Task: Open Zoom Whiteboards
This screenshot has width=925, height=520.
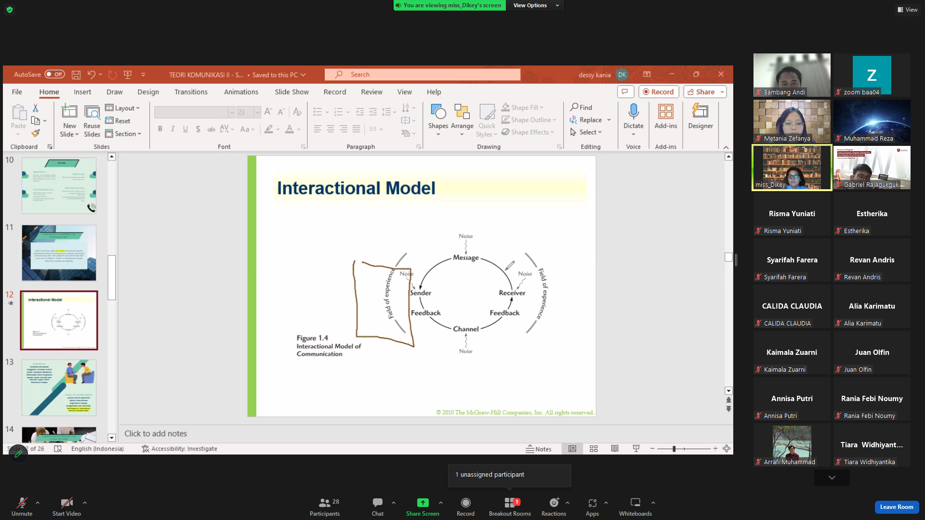Action: click(635, 507)
